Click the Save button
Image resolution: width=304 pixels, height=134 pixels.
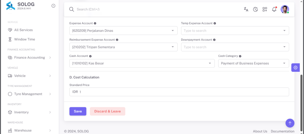[x=78, y=111]
